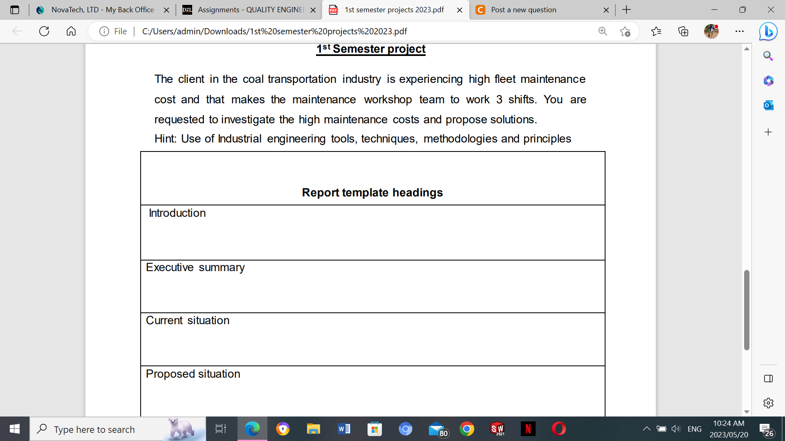
Task: Add this page to favorites
Action: pyautogui.click(x=625, y=31)
